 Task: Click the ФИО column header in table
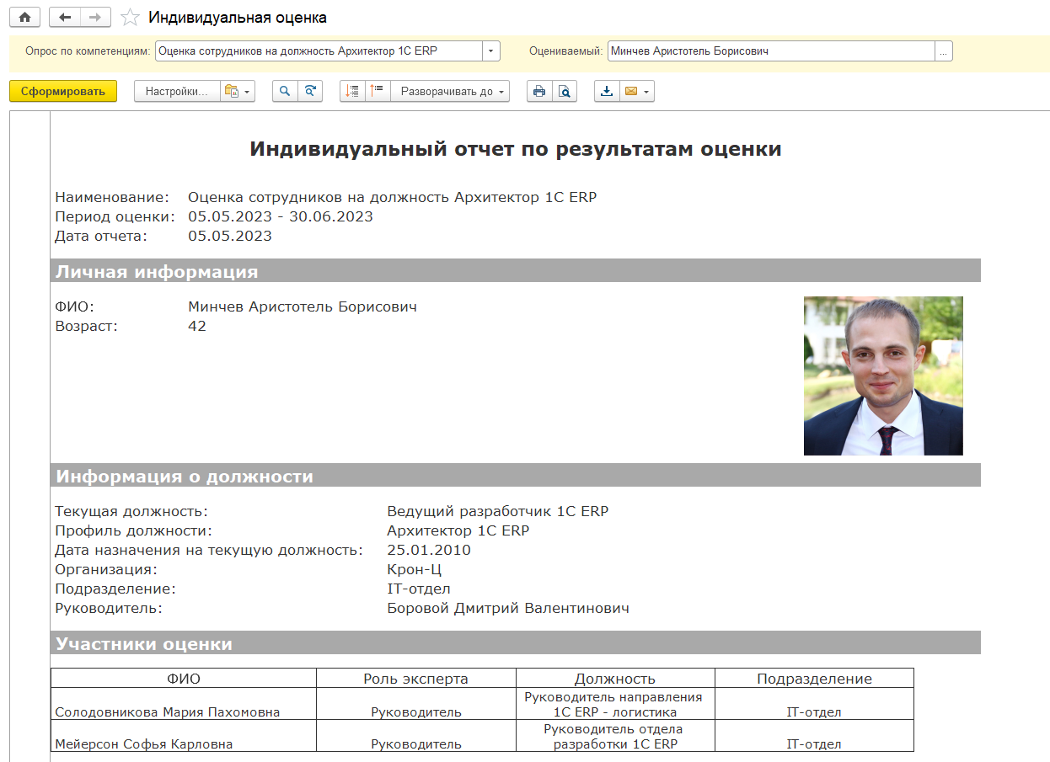click(184, 679)
